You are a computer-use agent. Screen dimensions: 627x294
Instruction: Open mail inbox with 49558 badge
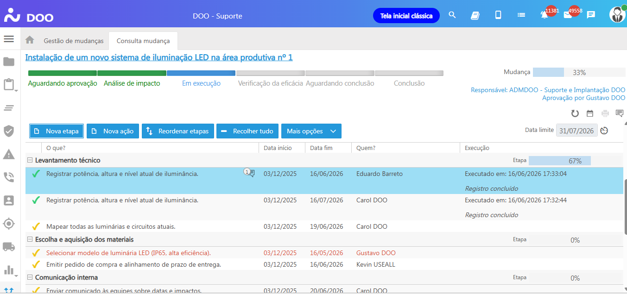coord(568,14)
